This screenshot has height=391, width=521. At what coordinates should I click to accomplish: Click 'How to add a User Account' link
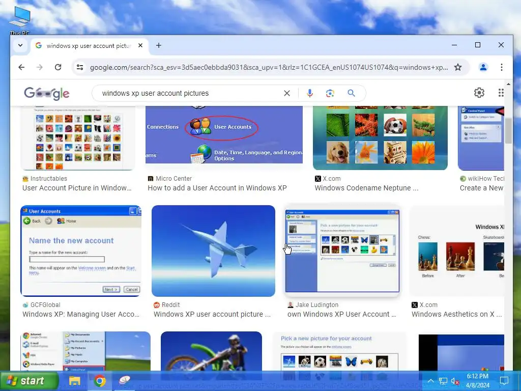[217, 188]
